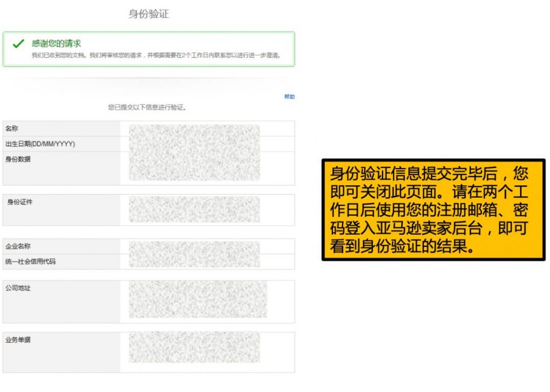Click the 您已提交以下信息进行验证 text

(147, 107)
